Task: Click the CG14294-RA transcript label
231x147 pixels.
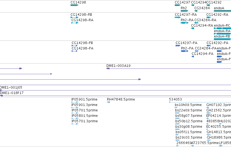Action: [202, 26]
